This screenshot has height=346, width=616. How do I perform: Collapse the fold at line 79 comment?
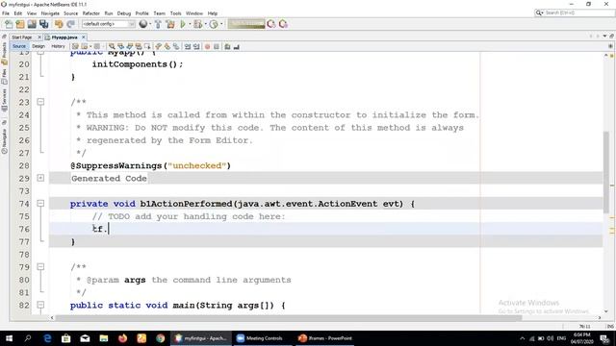pos(40,267)
